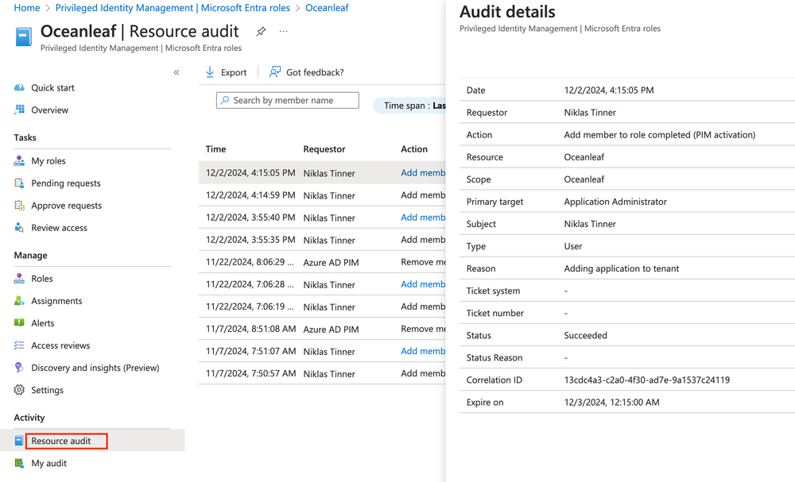The width and height of the screenshot is (795, 482).
Task: Click the Assignments people icon
Action: tap(18, 300)
